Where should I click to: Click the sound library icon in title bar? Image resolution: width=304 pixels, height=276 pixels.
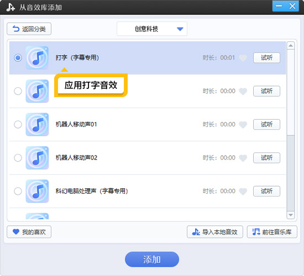(11, 7)
